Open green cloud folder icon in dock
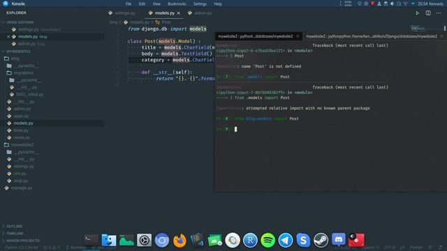The height and width of the screenshot is (251, 447). 214,241
